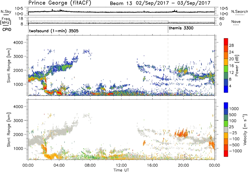Click the '20:00' time axis tick label
248x172 pixels.
tap(183, 165)
